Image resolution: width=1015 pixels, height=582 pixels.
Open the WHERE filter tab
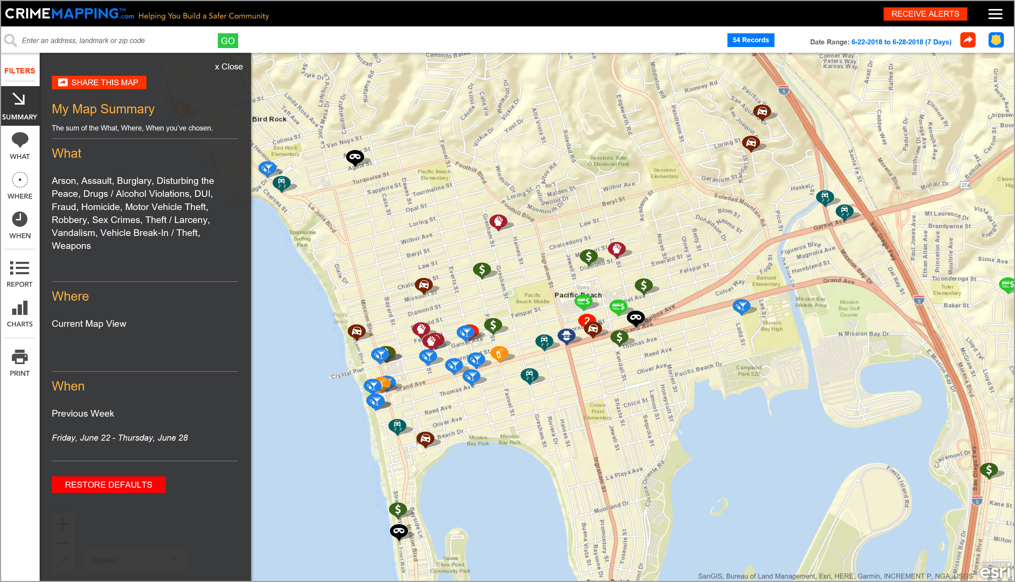[x=20, y=186]
